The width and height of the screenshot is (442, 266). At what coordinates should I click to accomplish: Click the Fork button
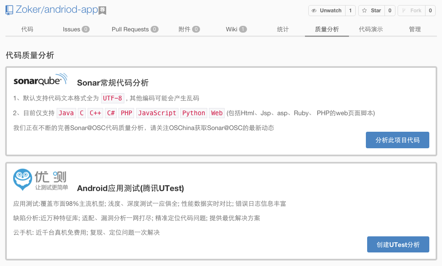(412, 11)
